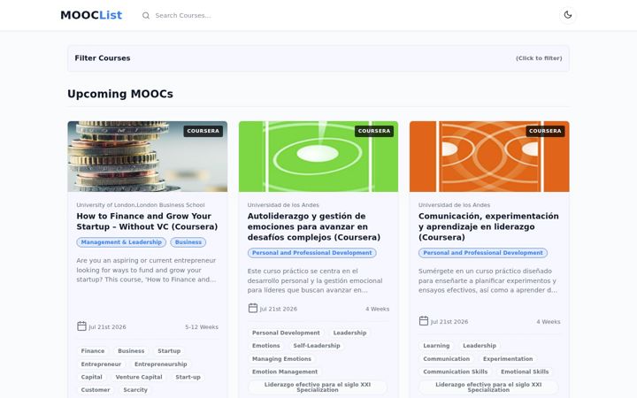Click the 'Este curso práctico' description text
The height and width of the screenshot is (398, 637).
click(x=315, y=280)
